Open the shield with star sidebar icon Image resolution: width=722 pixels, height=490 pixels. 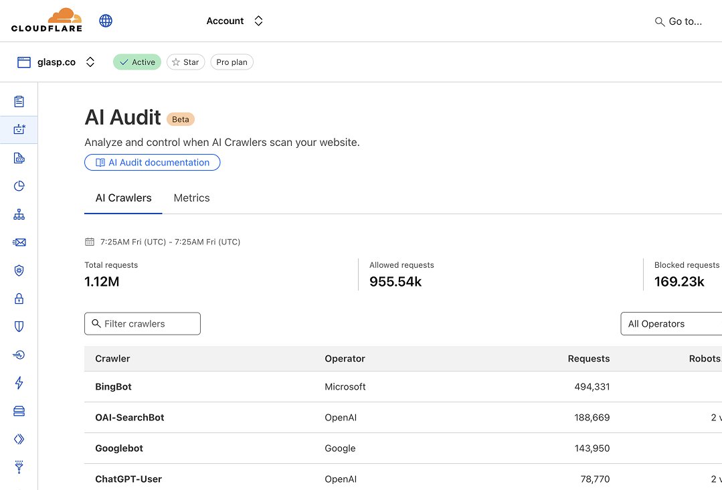coord(19,270)
